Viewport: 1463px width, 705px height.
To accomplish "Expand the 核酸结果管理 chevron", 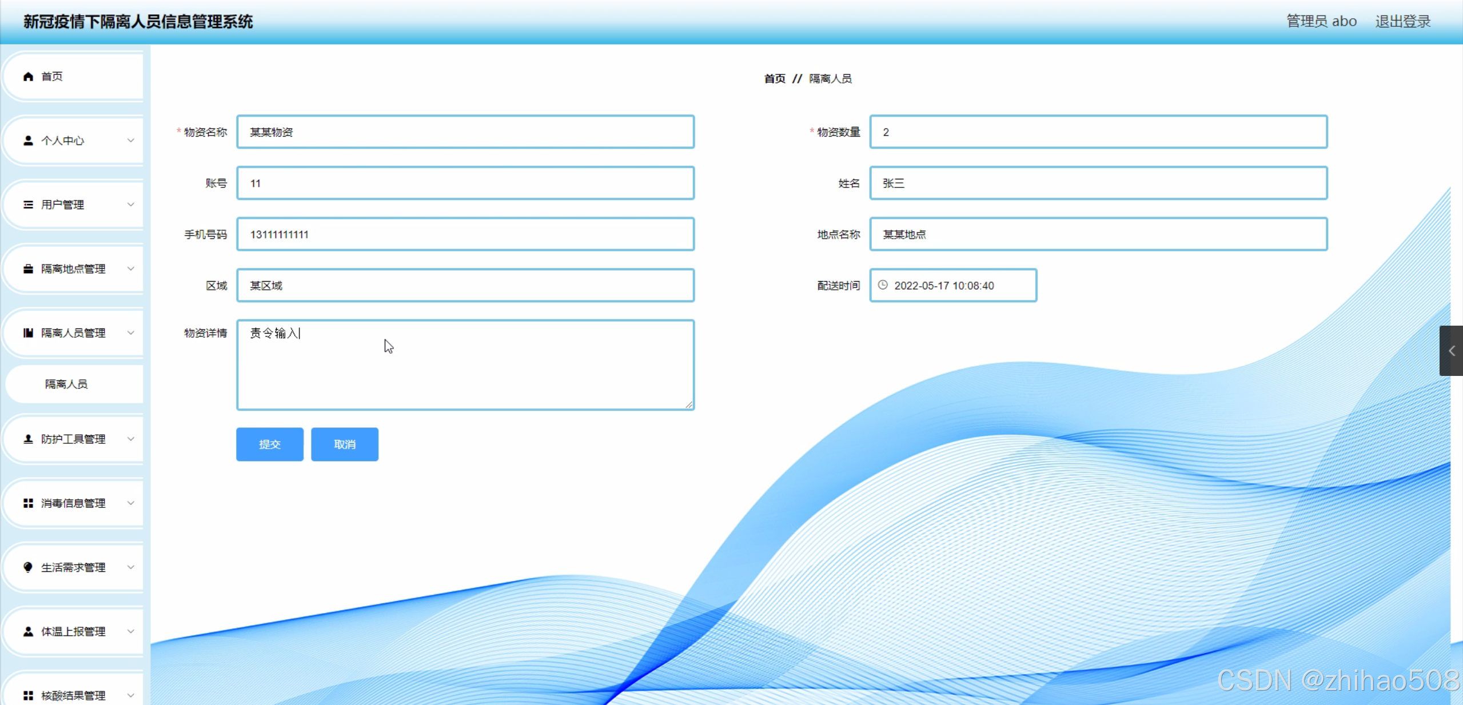I will [x=130, y=695].
